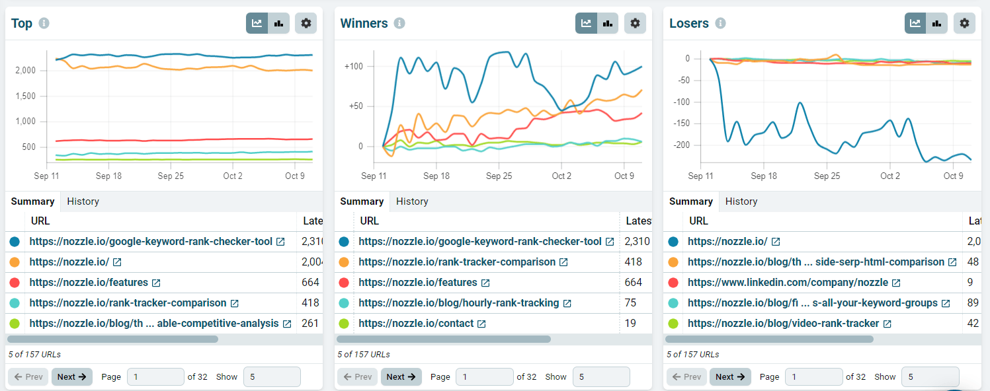Click hourly-rank-tracking URL in Winners panel
This screenshot has width=990, height=391.
point(459,303)
